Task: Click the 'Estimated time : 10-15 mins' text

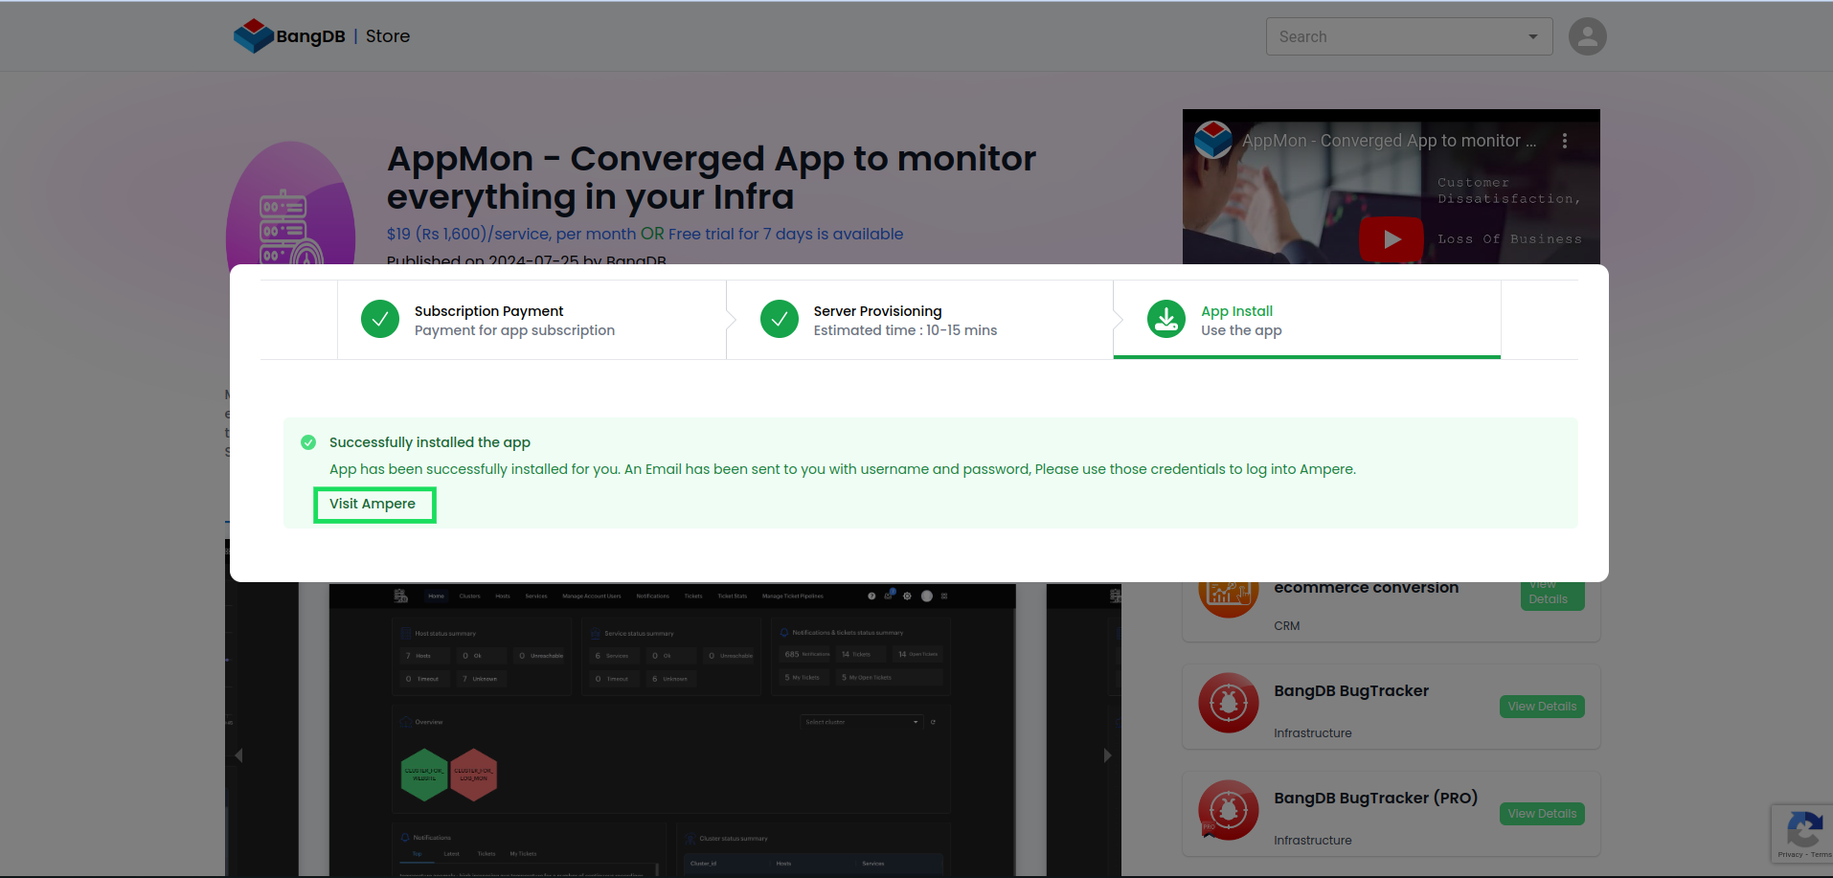Action: (x=905, y=330)
